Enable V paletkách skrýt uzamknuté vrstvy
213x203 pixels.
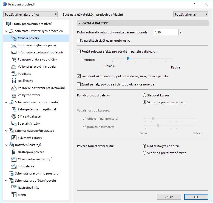[79, 41]
